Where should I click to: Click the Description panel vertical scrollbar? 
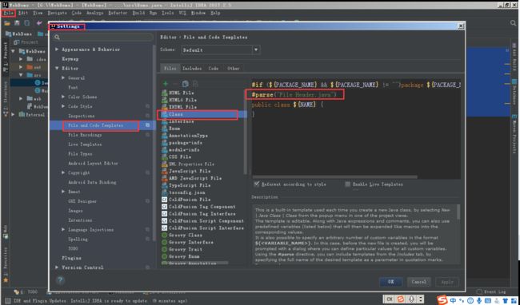coord(458,212)
